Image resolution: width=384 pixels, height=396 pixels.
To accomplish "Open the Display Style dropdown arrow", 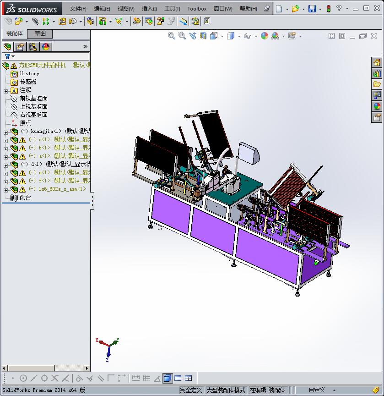I will click(x=239, y=36).
